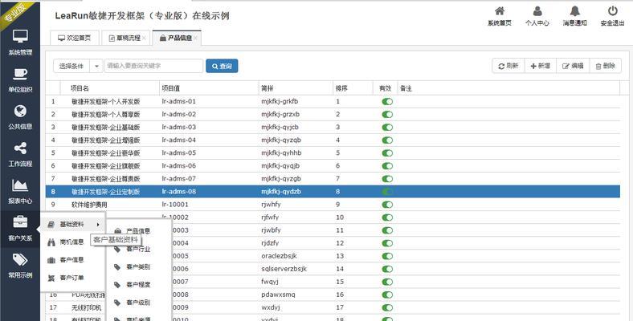
Task: Close the 草稿流程 tab with its x
Action: pyautogui.click(x=144, y=39)
